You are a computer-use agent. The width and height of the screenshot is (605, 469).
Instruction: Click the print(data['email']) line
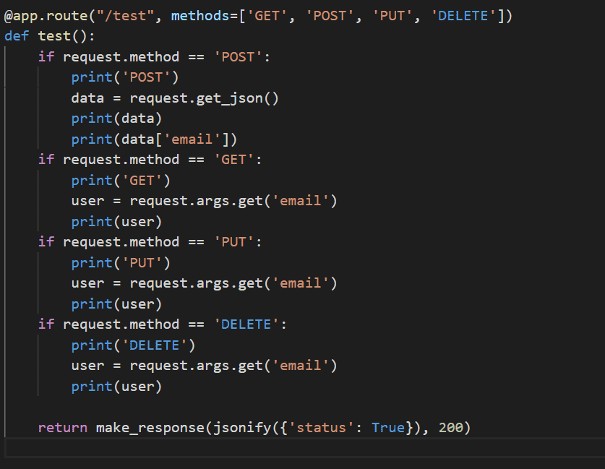pos(154,139)
